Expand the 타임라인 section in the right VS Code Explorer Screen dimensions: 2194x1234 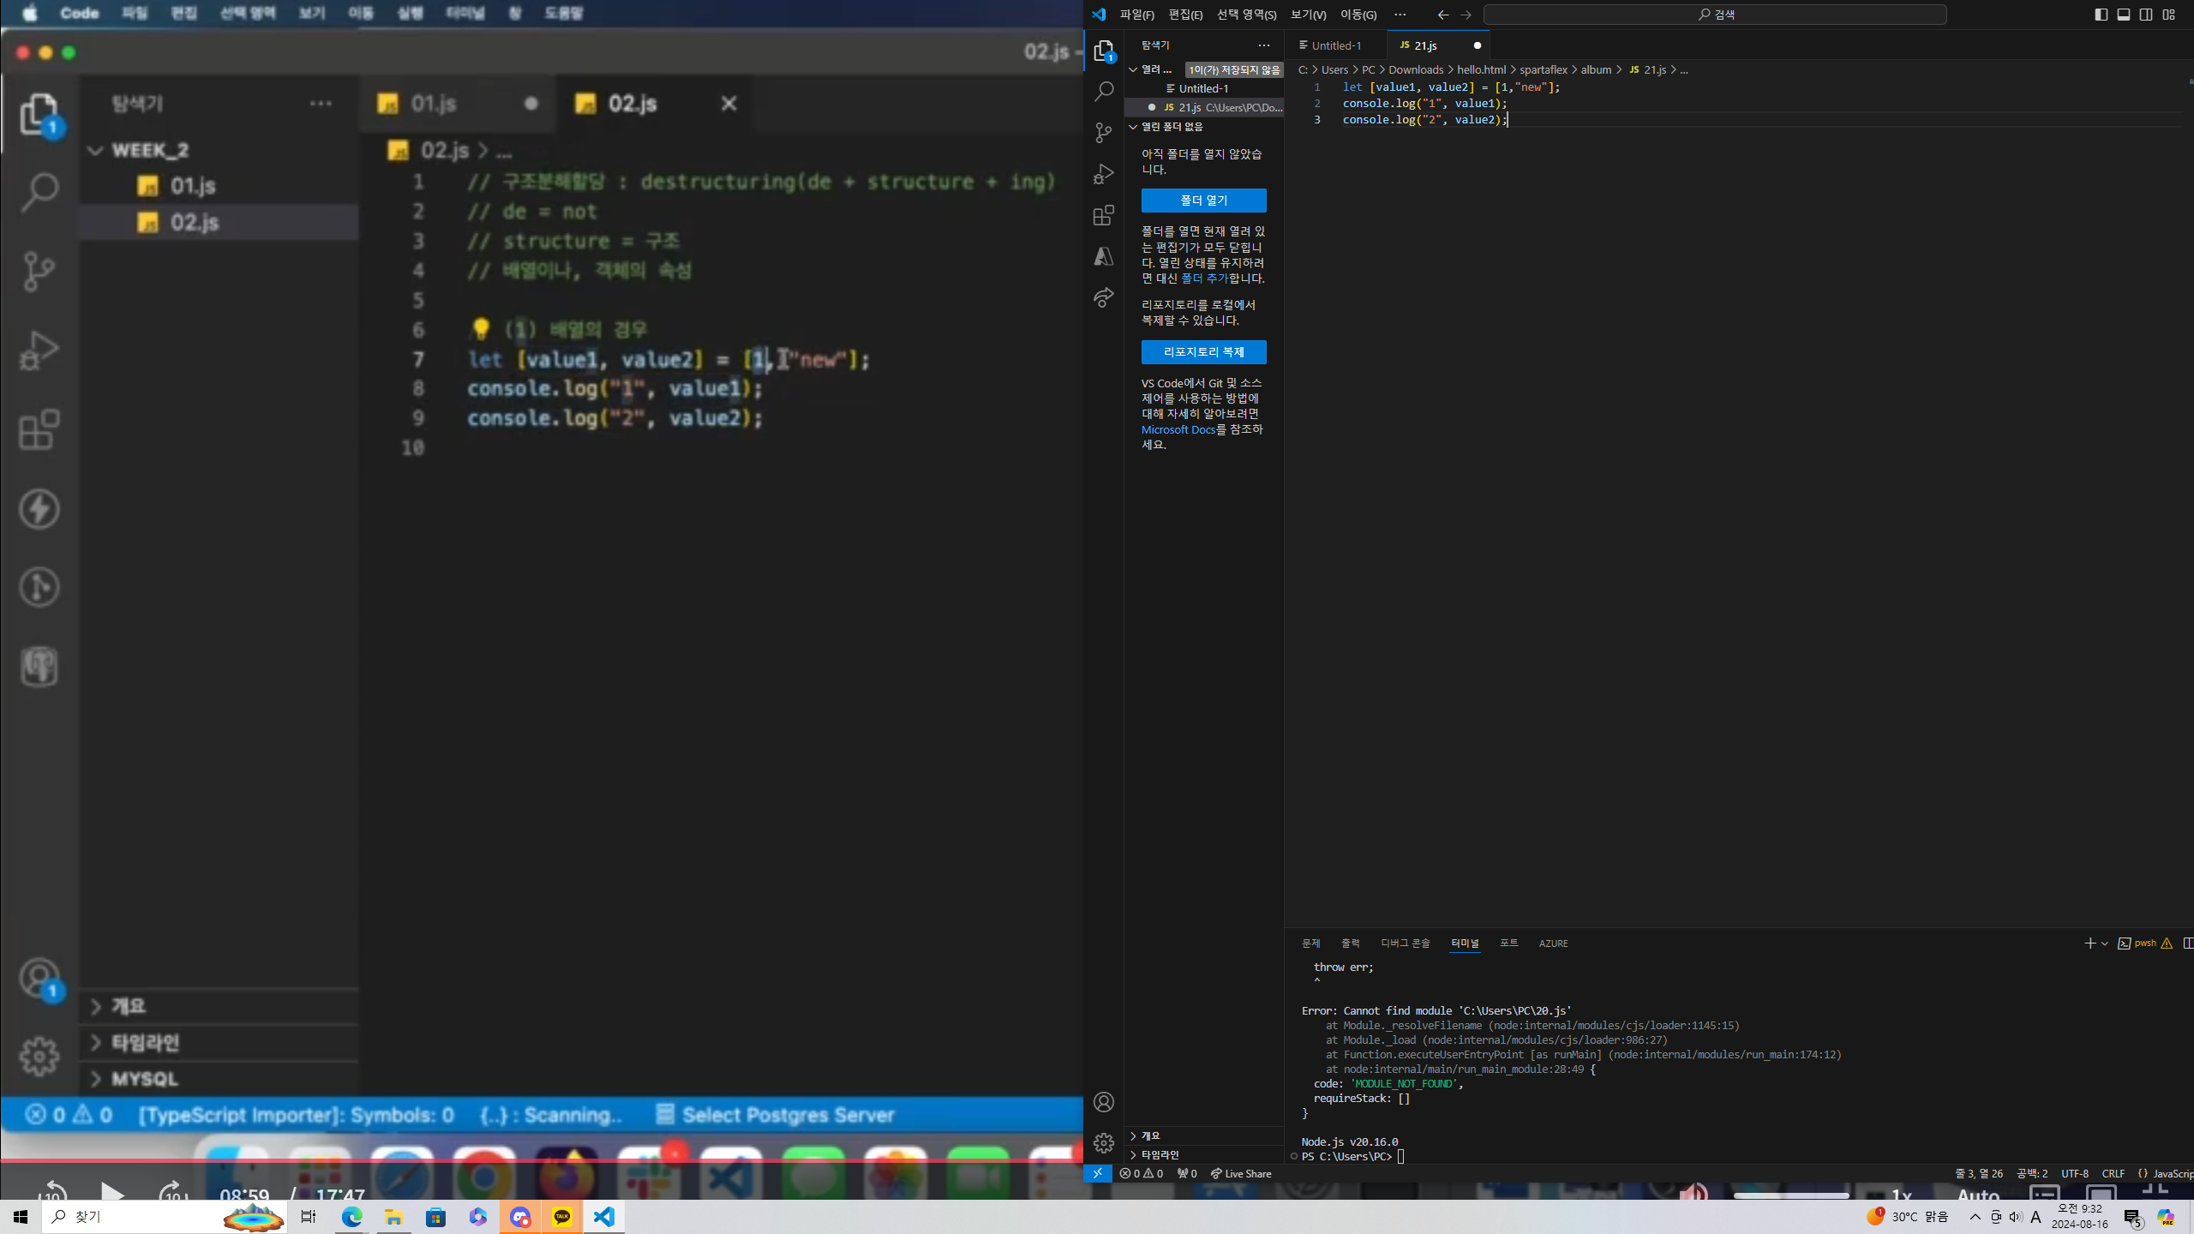tap(1203, 1154)
